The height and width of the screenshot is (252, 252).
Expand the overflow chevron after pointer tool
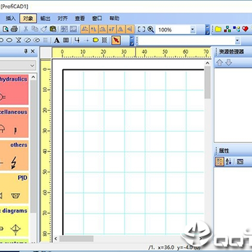pyautogui.click(x=132, y=41)
